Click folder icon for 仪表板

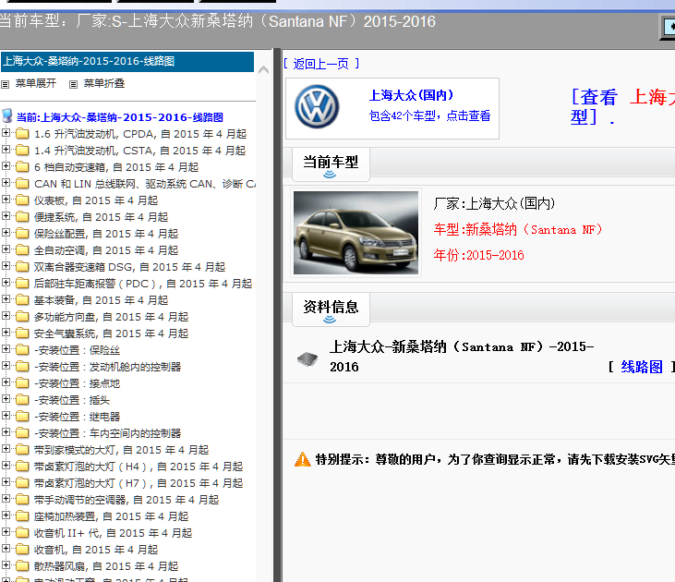click(x=22, y=200)
